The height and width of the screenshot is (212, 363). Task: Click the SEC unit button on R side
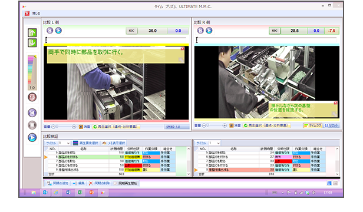coord(275,31)
